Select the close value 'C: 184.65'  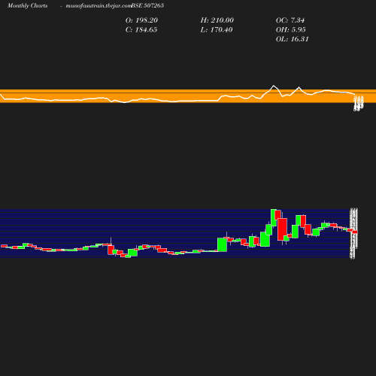(141, 30)
